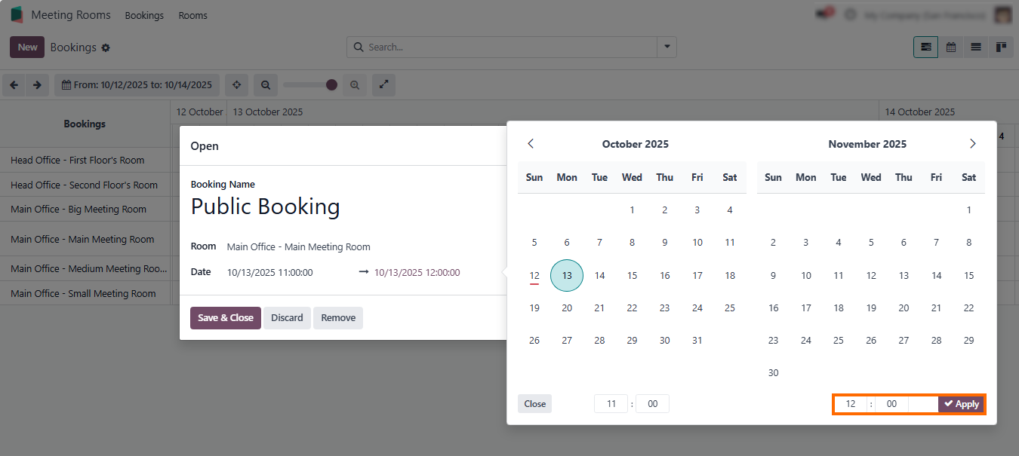The width and height of the screenshot is (1019, 456).
Task: Open the Rooms menu
Action: 192,15
